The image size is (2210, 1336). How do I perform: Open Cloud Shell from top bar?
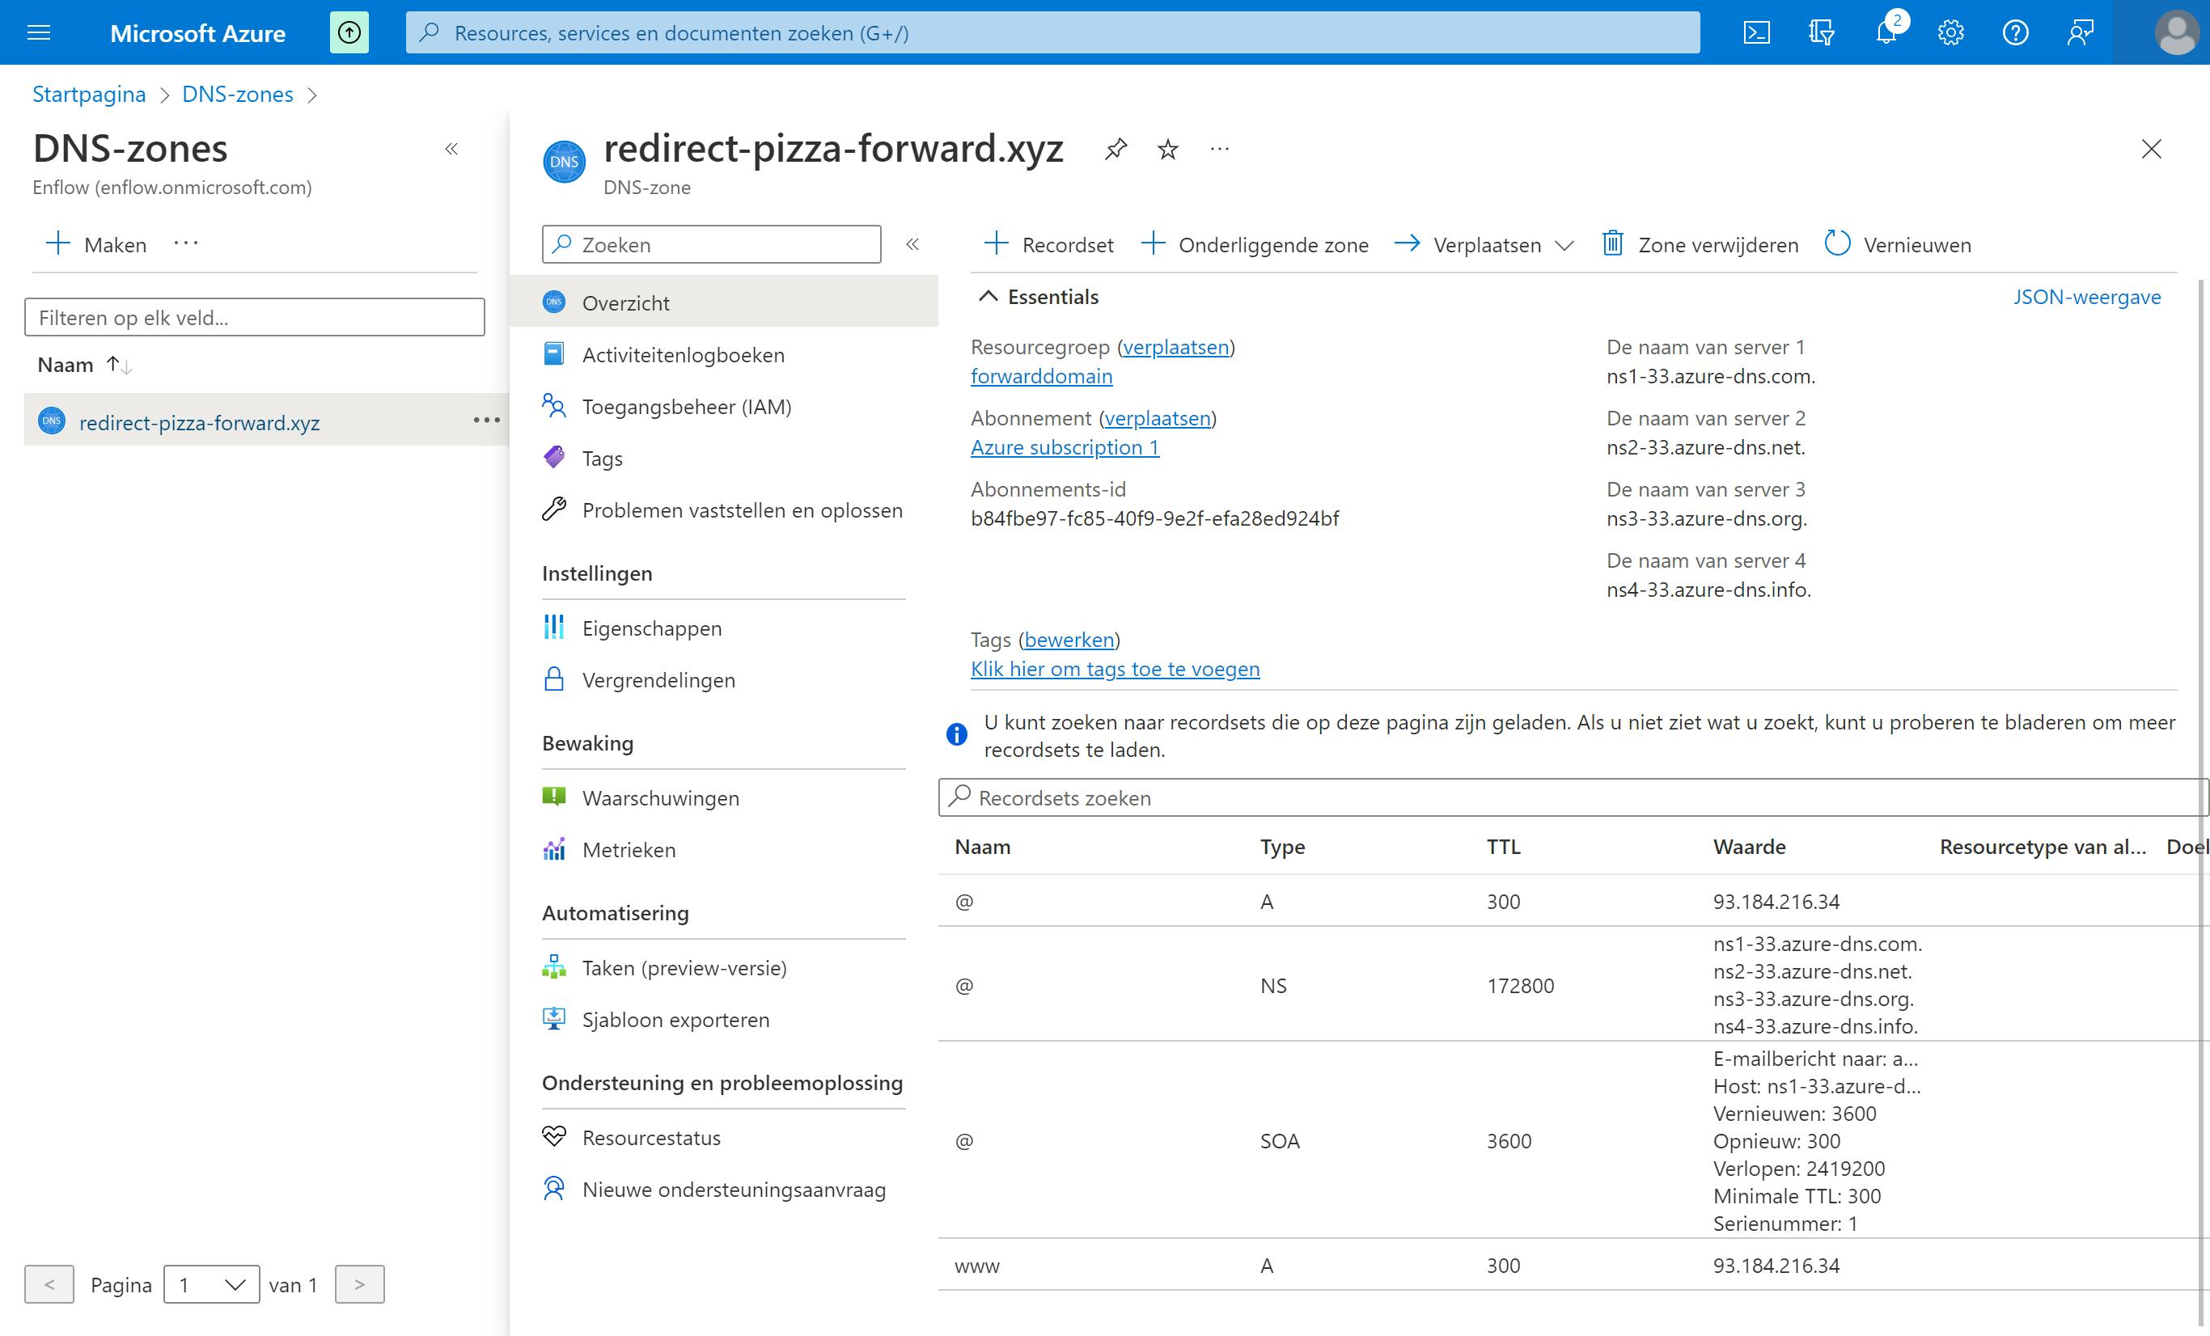tap(1755, 33)
